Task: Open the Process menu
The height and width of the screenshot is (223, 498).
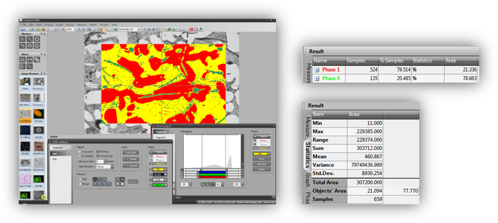Action: 70,25
